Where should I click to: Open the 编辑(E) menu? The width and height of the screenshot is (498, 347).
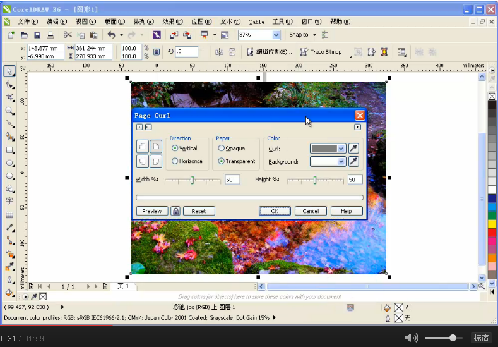(57, 21)
